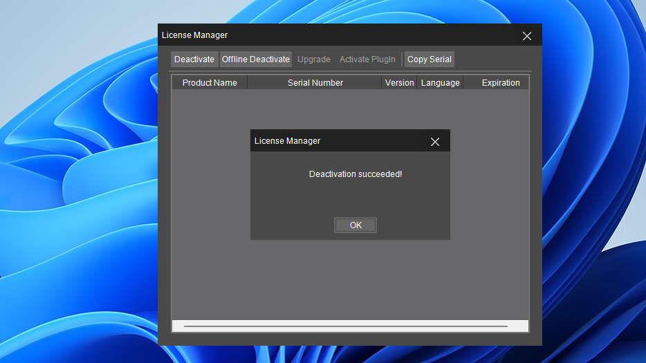This screenshot has height=363, width=646.
Task: Close the main License Manager window
Action: pos(527,36)
